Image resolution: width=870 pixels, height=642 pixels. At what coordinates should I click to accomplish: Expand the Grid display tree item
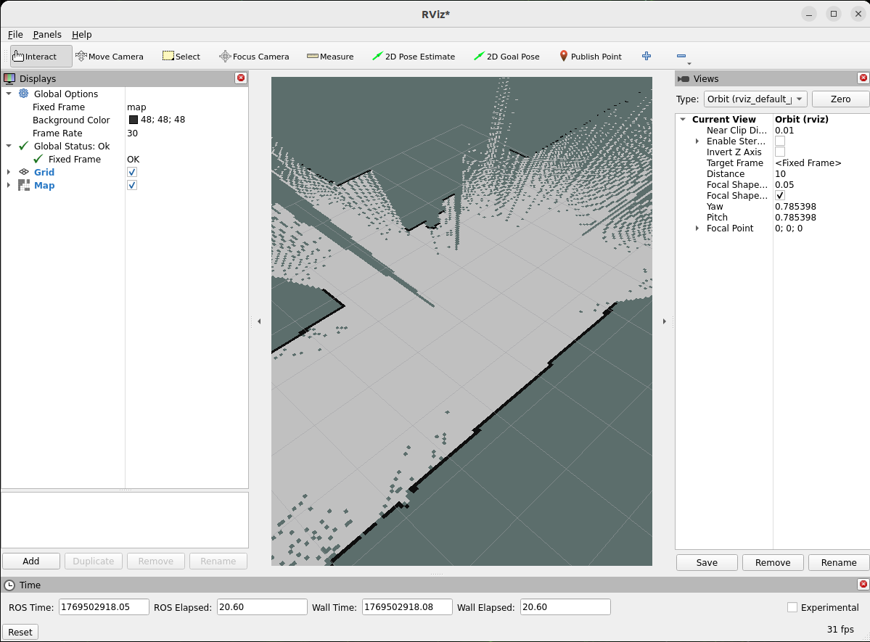tap(9, 172)
